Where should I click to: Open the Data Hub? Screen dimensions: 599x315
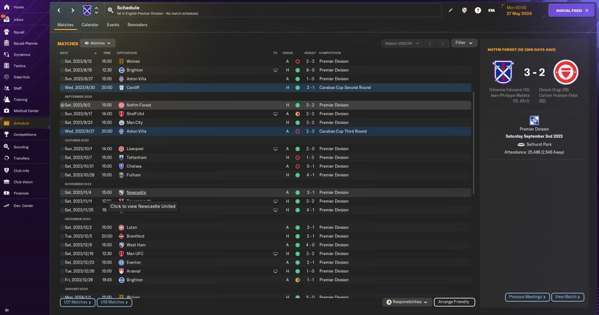coord(22,77)
